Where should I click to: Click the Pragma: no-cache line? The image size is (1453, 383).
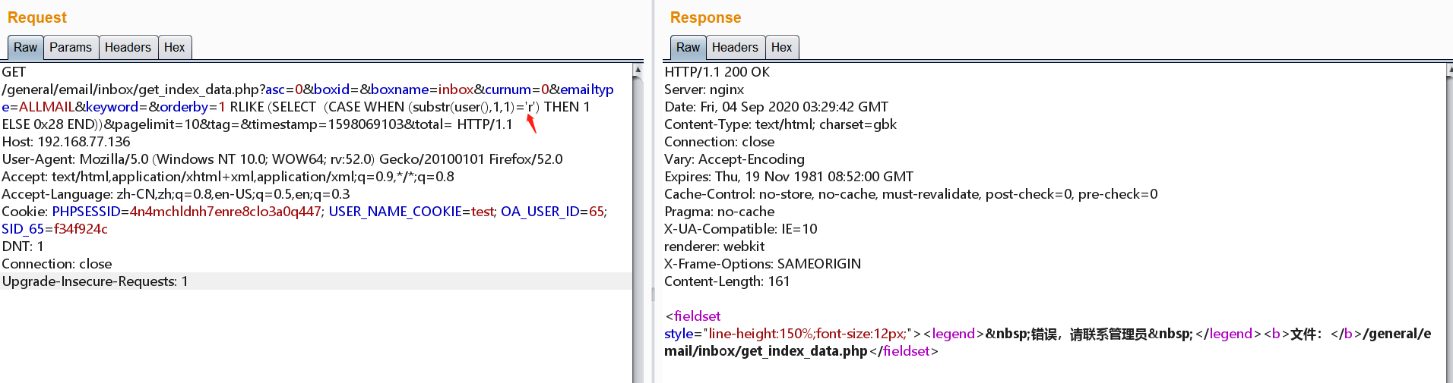[x=720, y=212]
